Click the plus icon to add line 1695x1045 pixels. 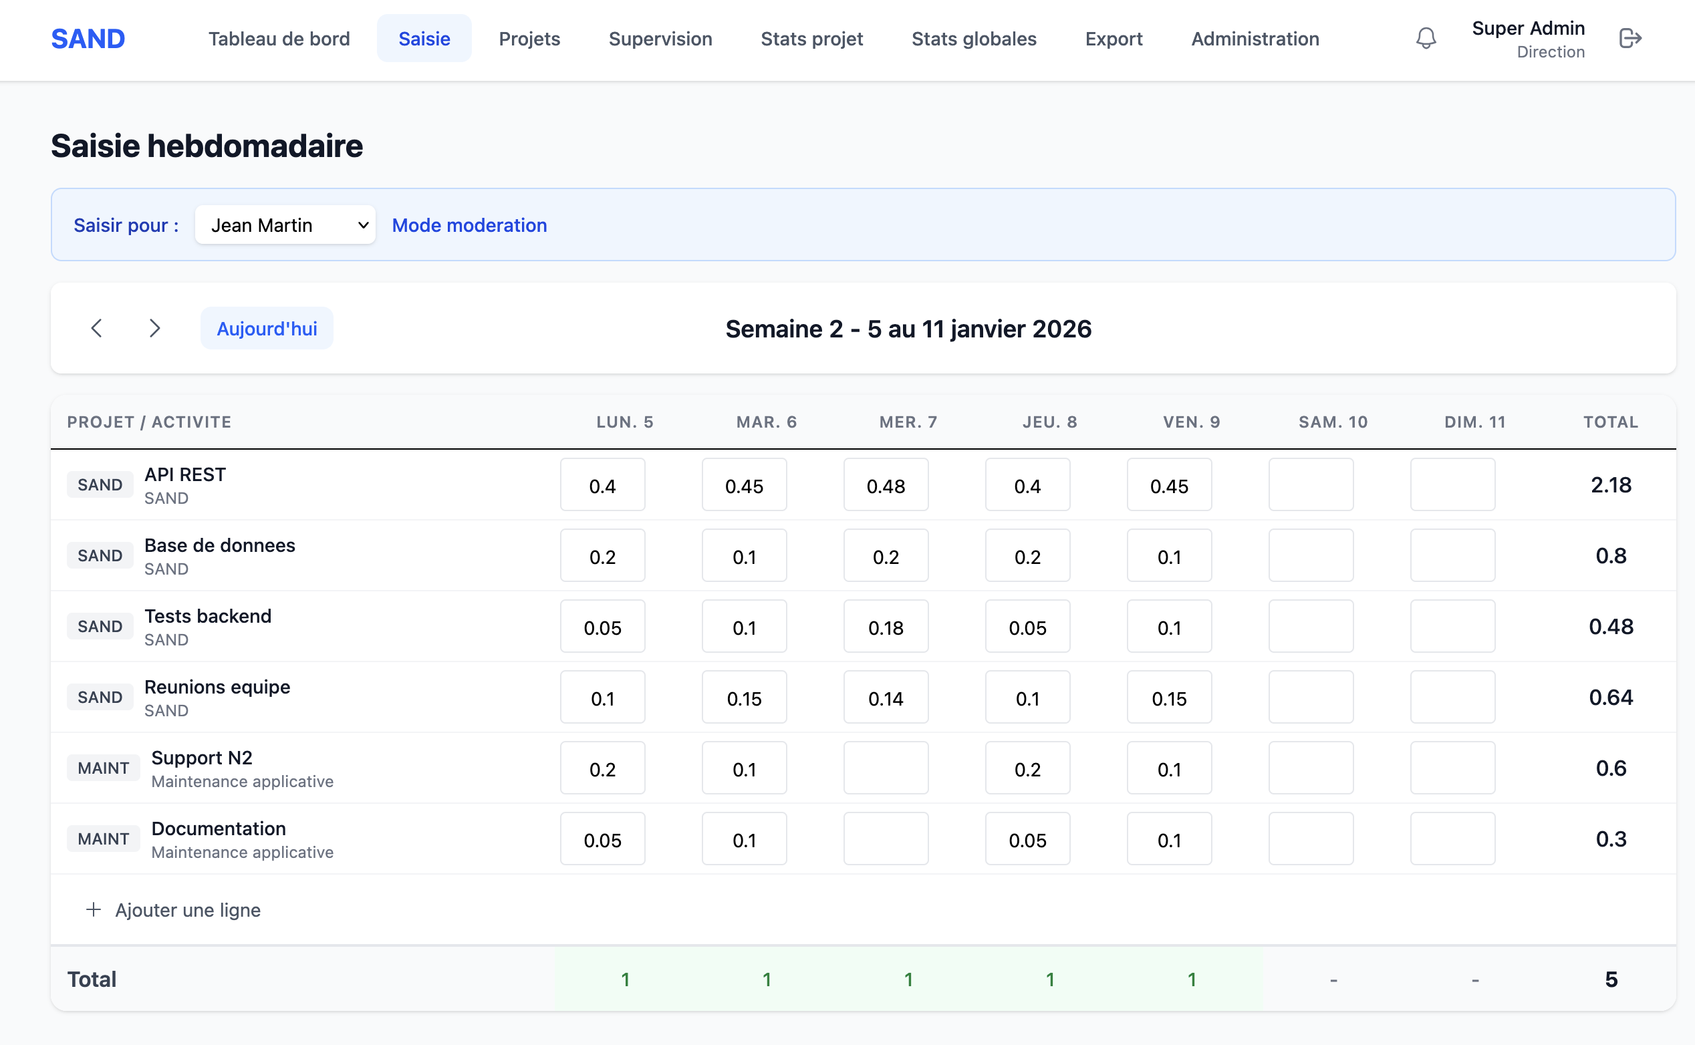pos(94,909)
